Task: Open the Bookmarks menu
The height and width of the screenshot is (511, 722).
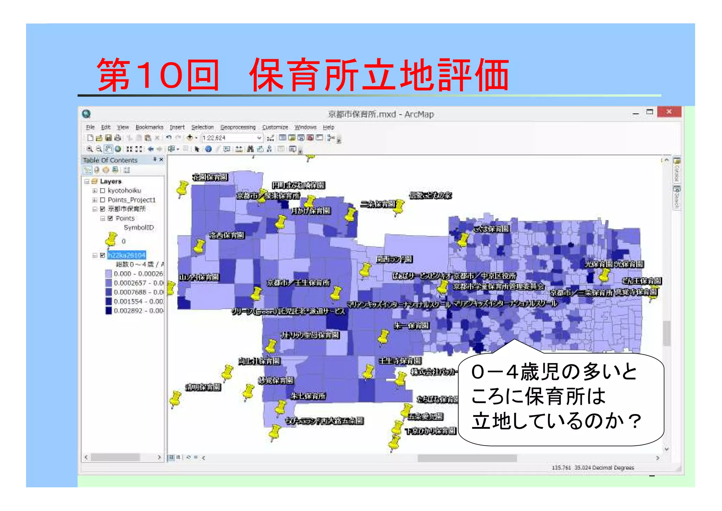Action: (149, 127)
